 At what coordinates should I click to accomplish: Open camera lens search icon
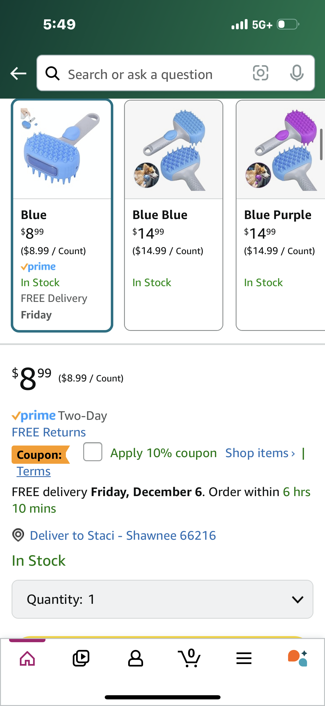tap(260, 73)
